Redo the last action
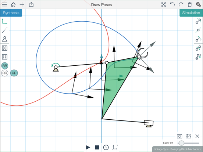 (181, 4)
